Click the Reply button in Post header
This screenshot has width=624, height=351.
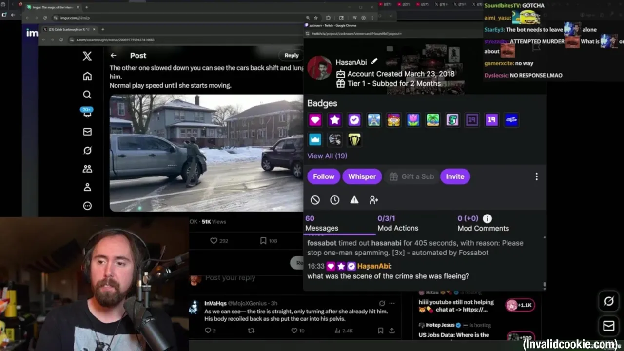(x=292, y=55)
